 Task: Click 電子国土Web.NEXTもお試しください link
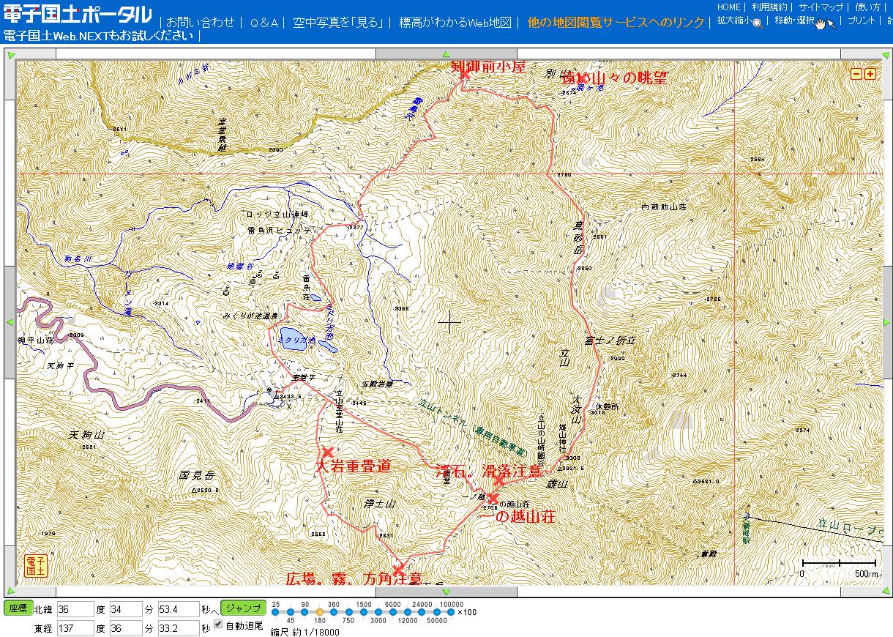(x=98, y=36)
